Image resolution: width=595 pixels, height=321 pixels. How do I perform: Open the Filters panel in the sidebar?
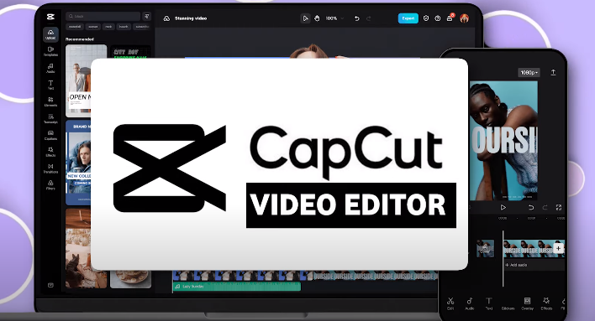point(50,185)
